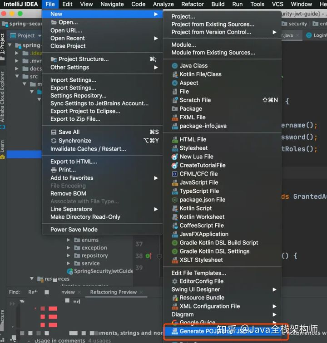Click the Kotlin Script icon

tap(174, 208)
